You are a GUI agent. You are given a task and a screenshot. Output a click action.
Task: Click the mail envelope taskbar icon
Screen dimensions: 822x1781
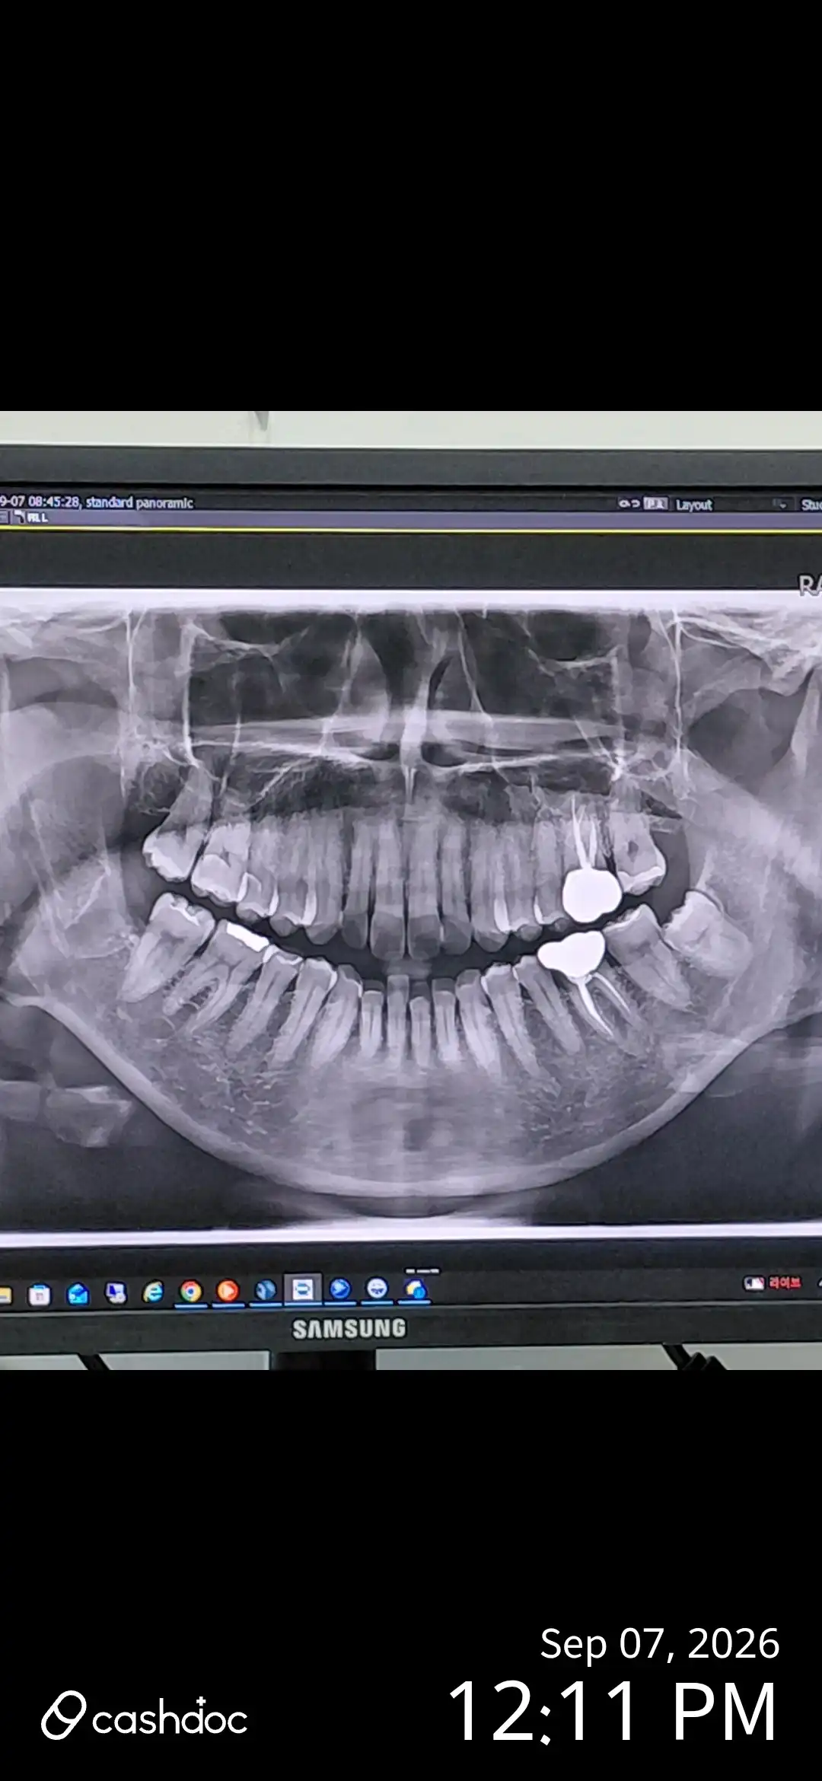point(78,1293)
